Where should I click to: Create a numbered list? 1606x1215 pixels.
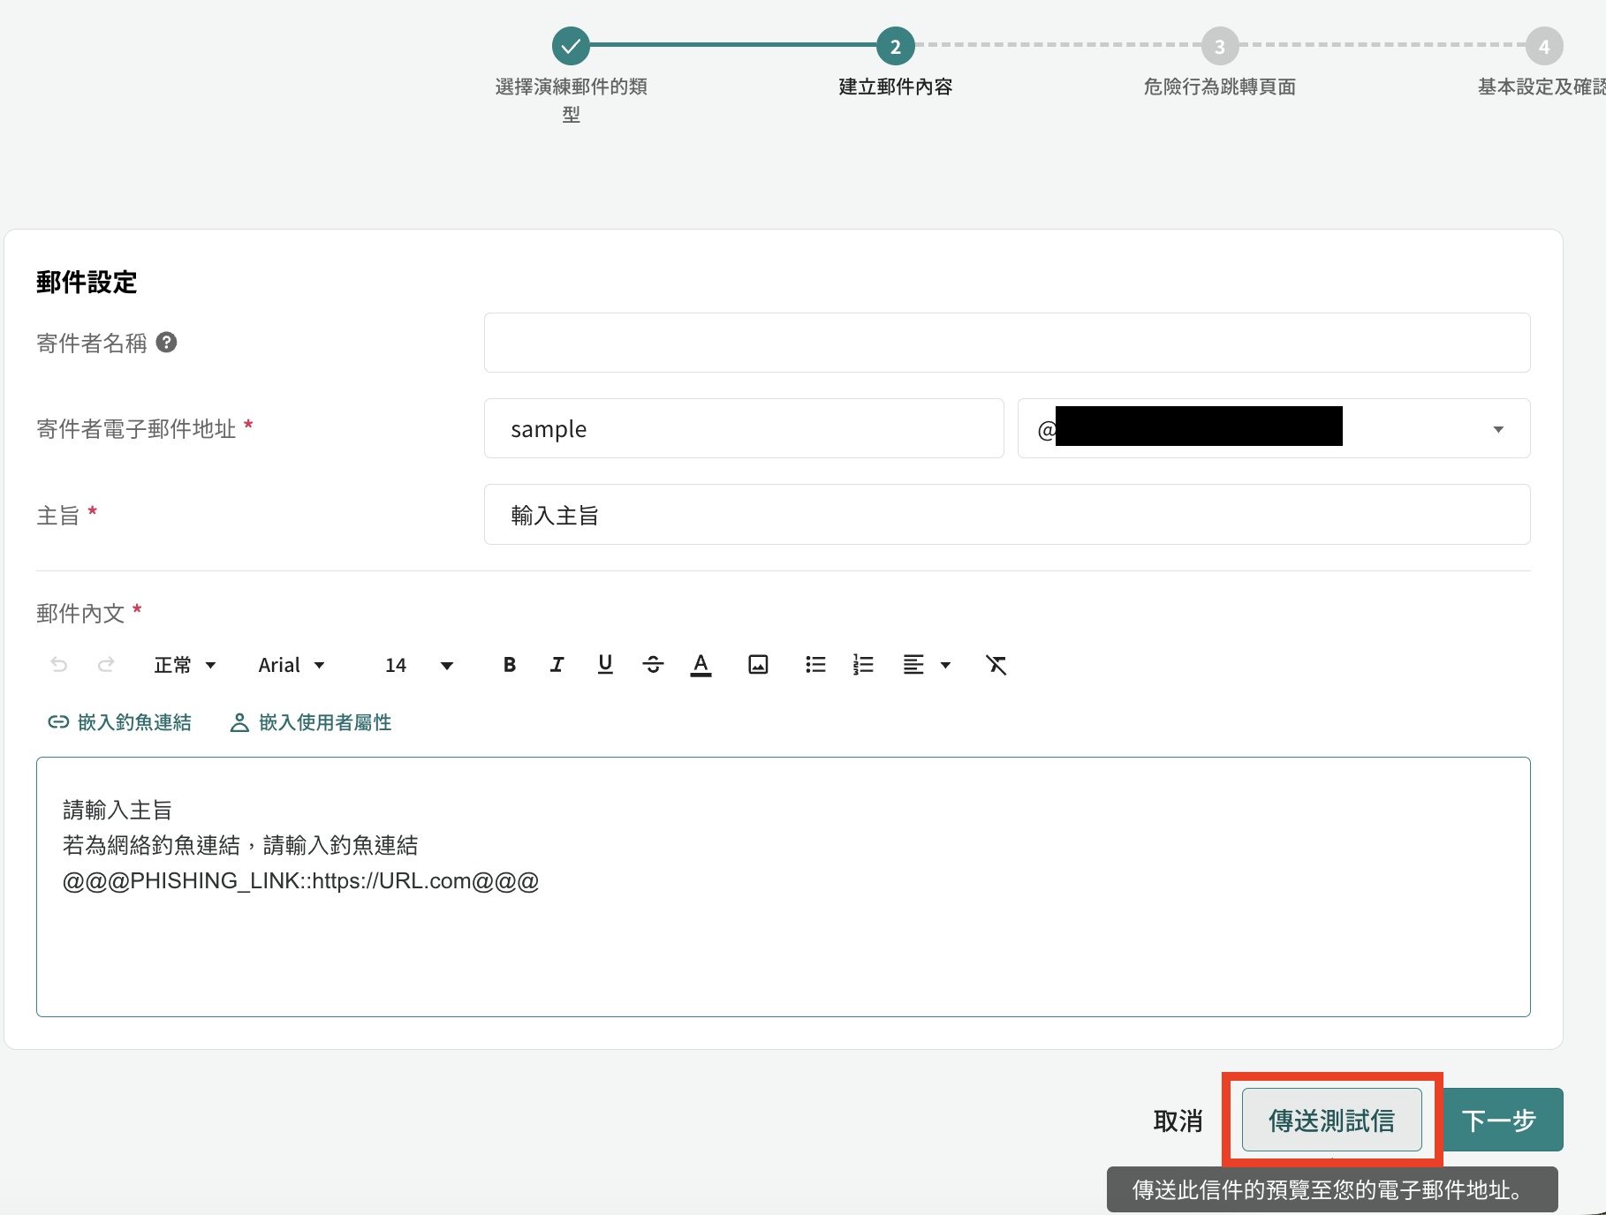tap(863, 665)
